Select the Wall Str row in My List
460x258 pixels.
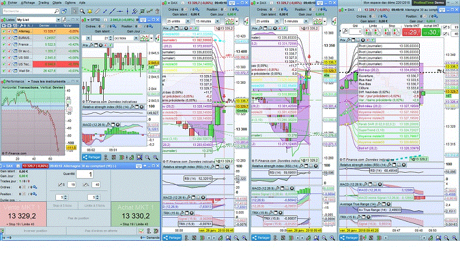pyautogui.click(x=40, y=71)
